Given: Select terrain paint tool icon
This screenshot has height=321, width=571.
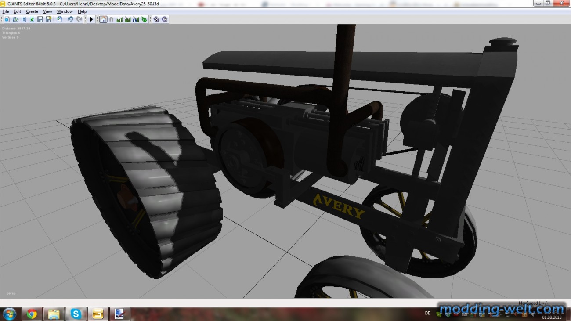Looking at the screenshot, I should (127, 19).
